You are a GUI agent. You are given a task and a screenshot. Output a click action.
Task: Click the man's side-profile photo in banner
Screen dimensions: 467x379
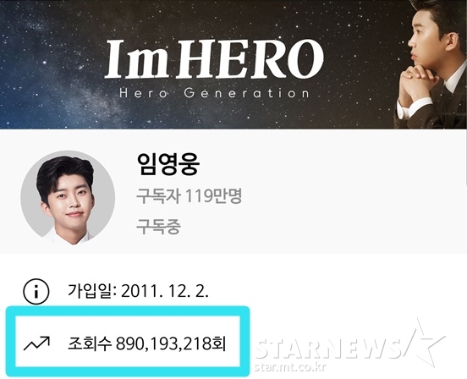431,64
